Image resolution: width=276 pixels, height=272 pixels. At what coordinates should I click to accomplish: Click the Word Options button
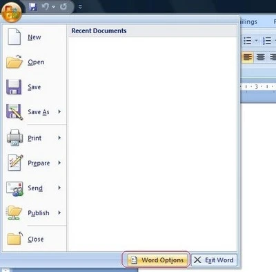(157, 260)
